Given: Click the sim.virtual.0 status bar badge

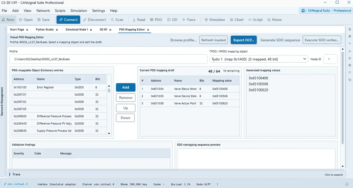Looking at the screenshot, I should (15, 184).
